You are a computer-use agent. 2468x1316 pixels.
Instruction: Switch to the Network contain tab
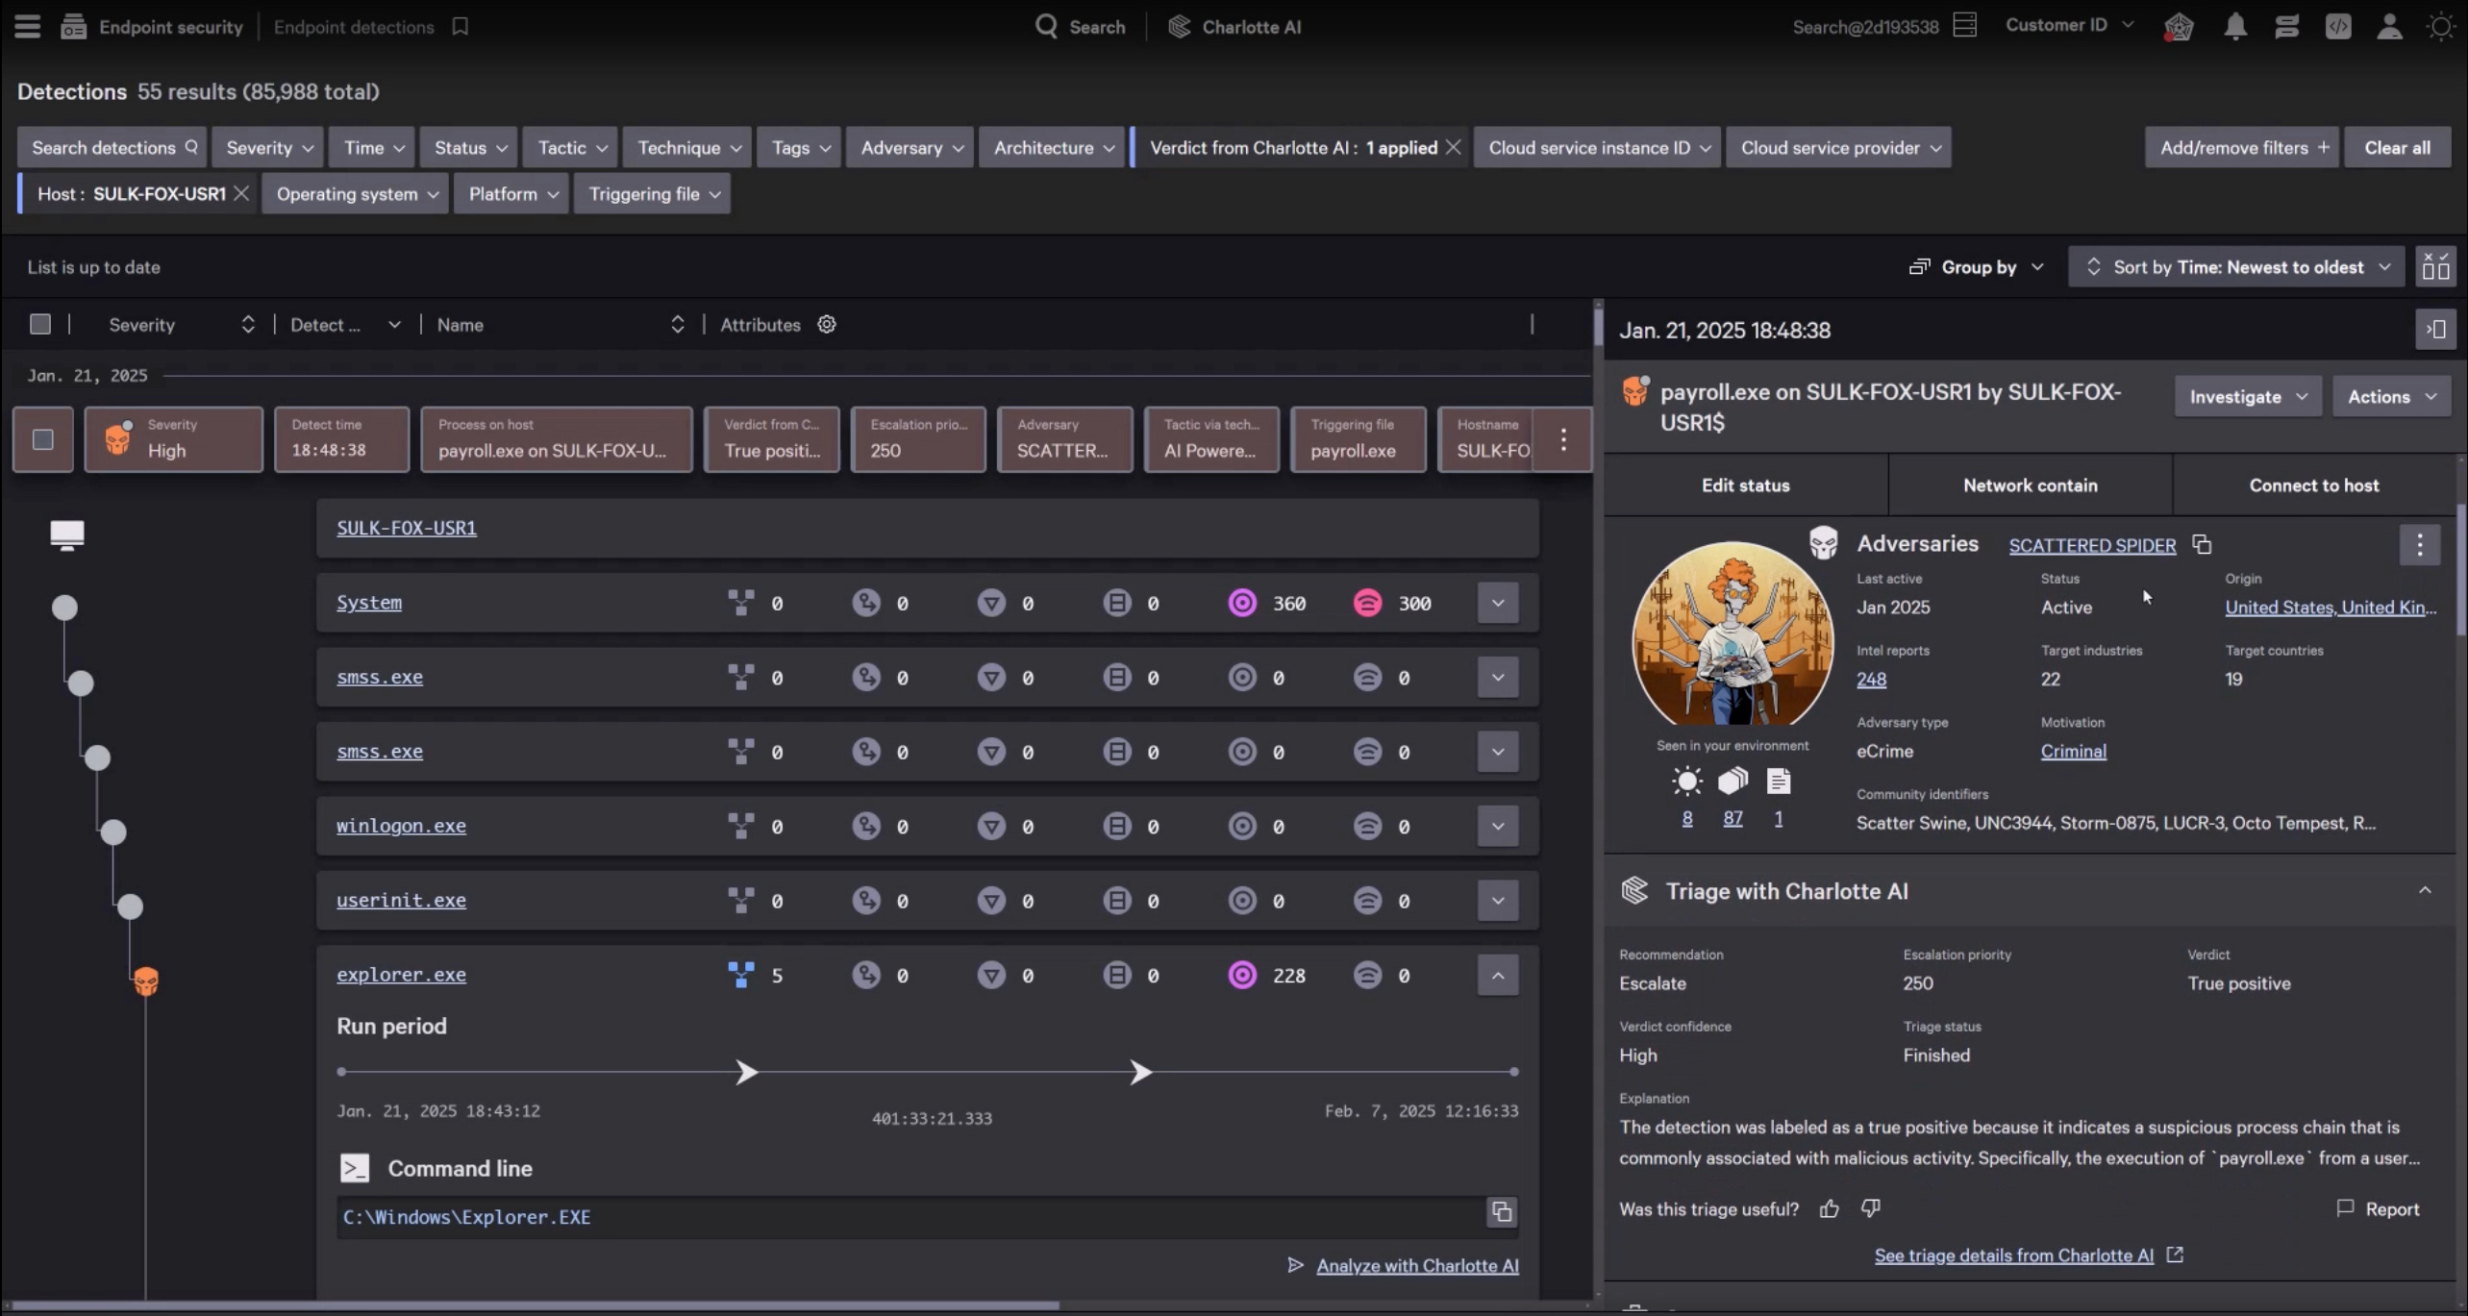pyautogui.click(x=2030, y=485)
